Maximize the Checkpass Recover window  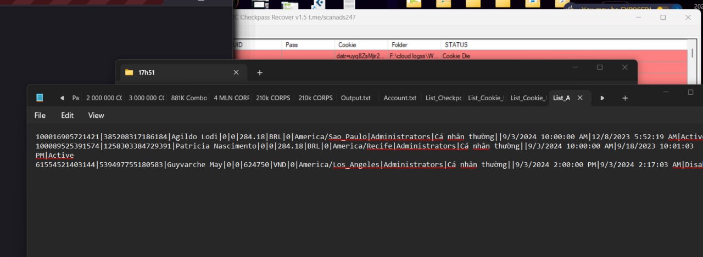[663, 18]
